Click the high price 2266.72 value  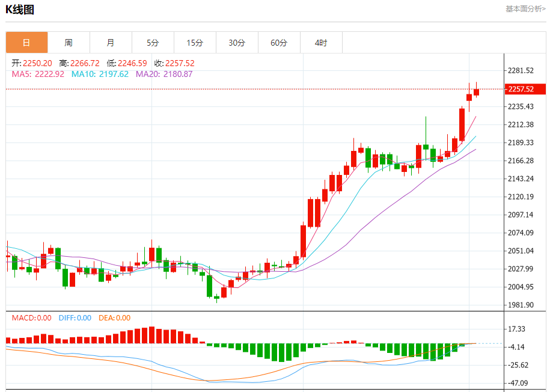(85, 63)
